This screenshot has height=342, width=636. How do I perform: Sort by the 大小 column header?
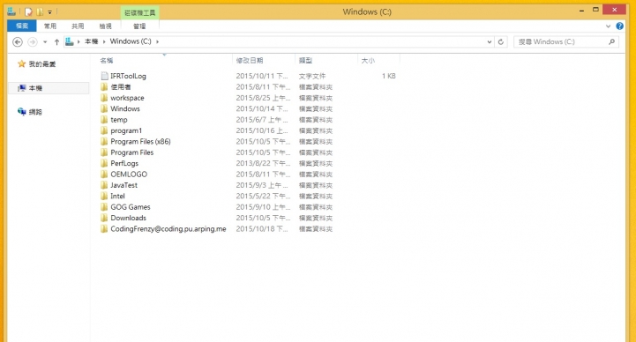pyautogui.click(x=368, y=60)
